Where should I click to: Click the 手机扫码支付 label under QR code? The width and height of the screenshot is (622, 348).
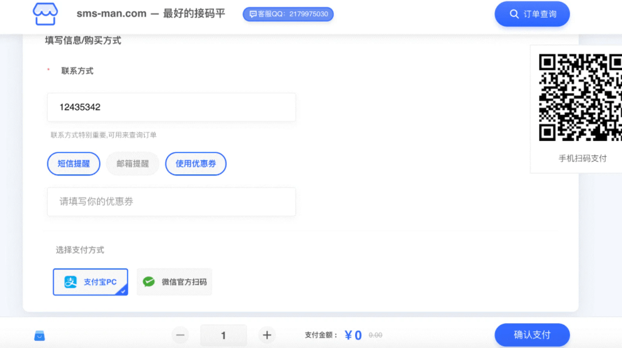582,158
